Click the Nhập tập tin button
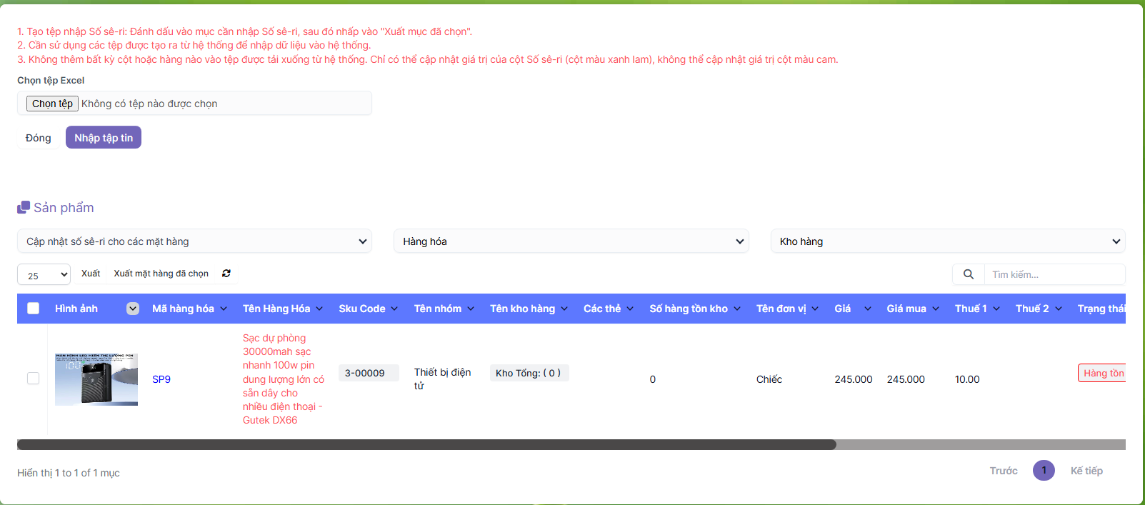Screen dimensions: 1145x505 coord(104,138)
